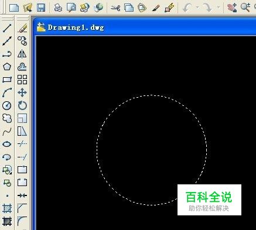Pick the dashed circle outline in drawing
Image resolution: width=256 pixels, height=230 pixels.
click(x=97, y=150)
